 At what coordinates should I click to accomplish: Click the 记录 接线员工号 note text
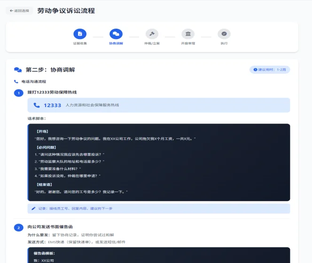pyautogui.click(x=75, y=209)
